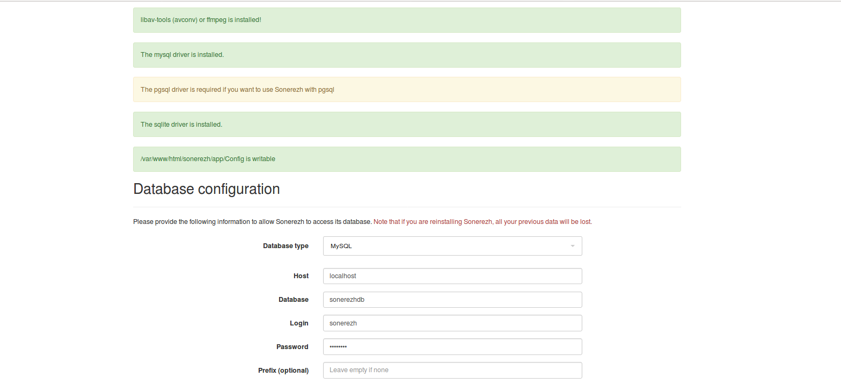
Task: Click the dropdown arrow in MySQL selector
Action: tap(573, 246)
